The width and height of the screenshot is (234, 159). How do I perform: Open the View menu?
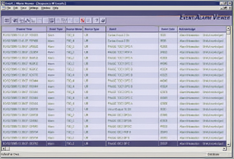(23, 8)
